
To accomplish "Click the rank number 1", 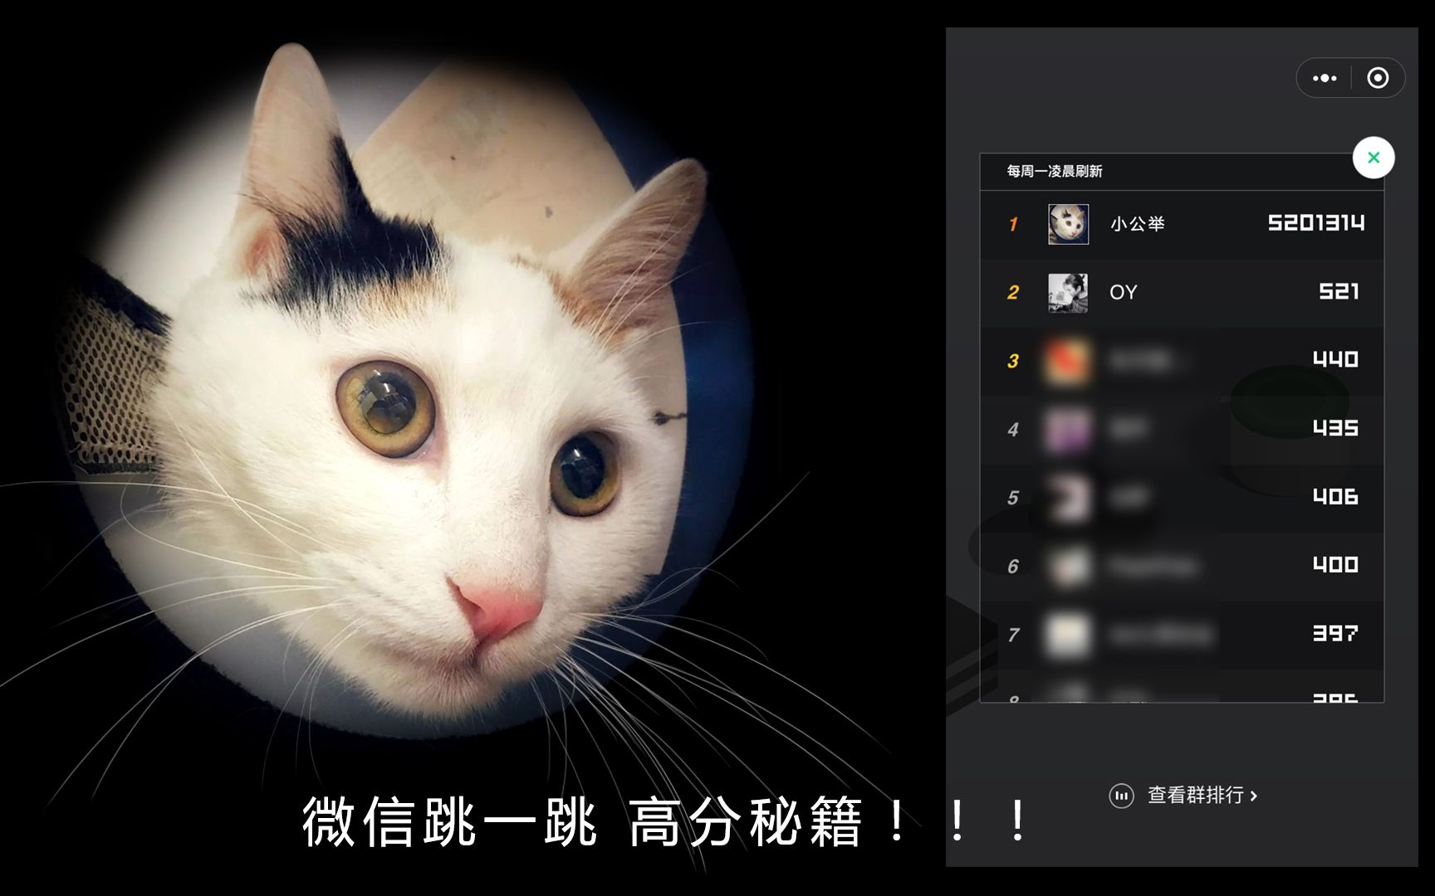I will point(1013,224).
